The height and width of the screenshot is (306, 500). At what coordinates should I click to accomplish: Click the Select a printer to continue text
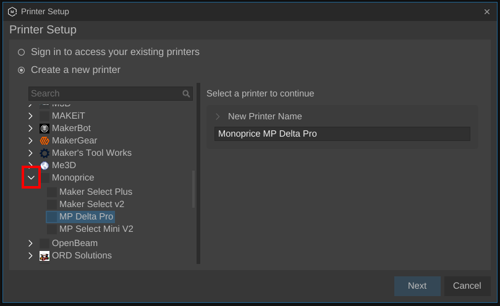coord(260,93)
